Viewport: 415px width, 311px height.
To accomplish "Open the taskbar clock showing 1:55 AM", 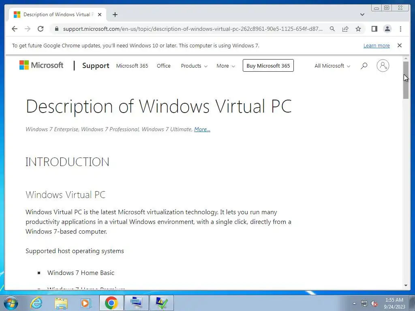I will pos(394,303).
